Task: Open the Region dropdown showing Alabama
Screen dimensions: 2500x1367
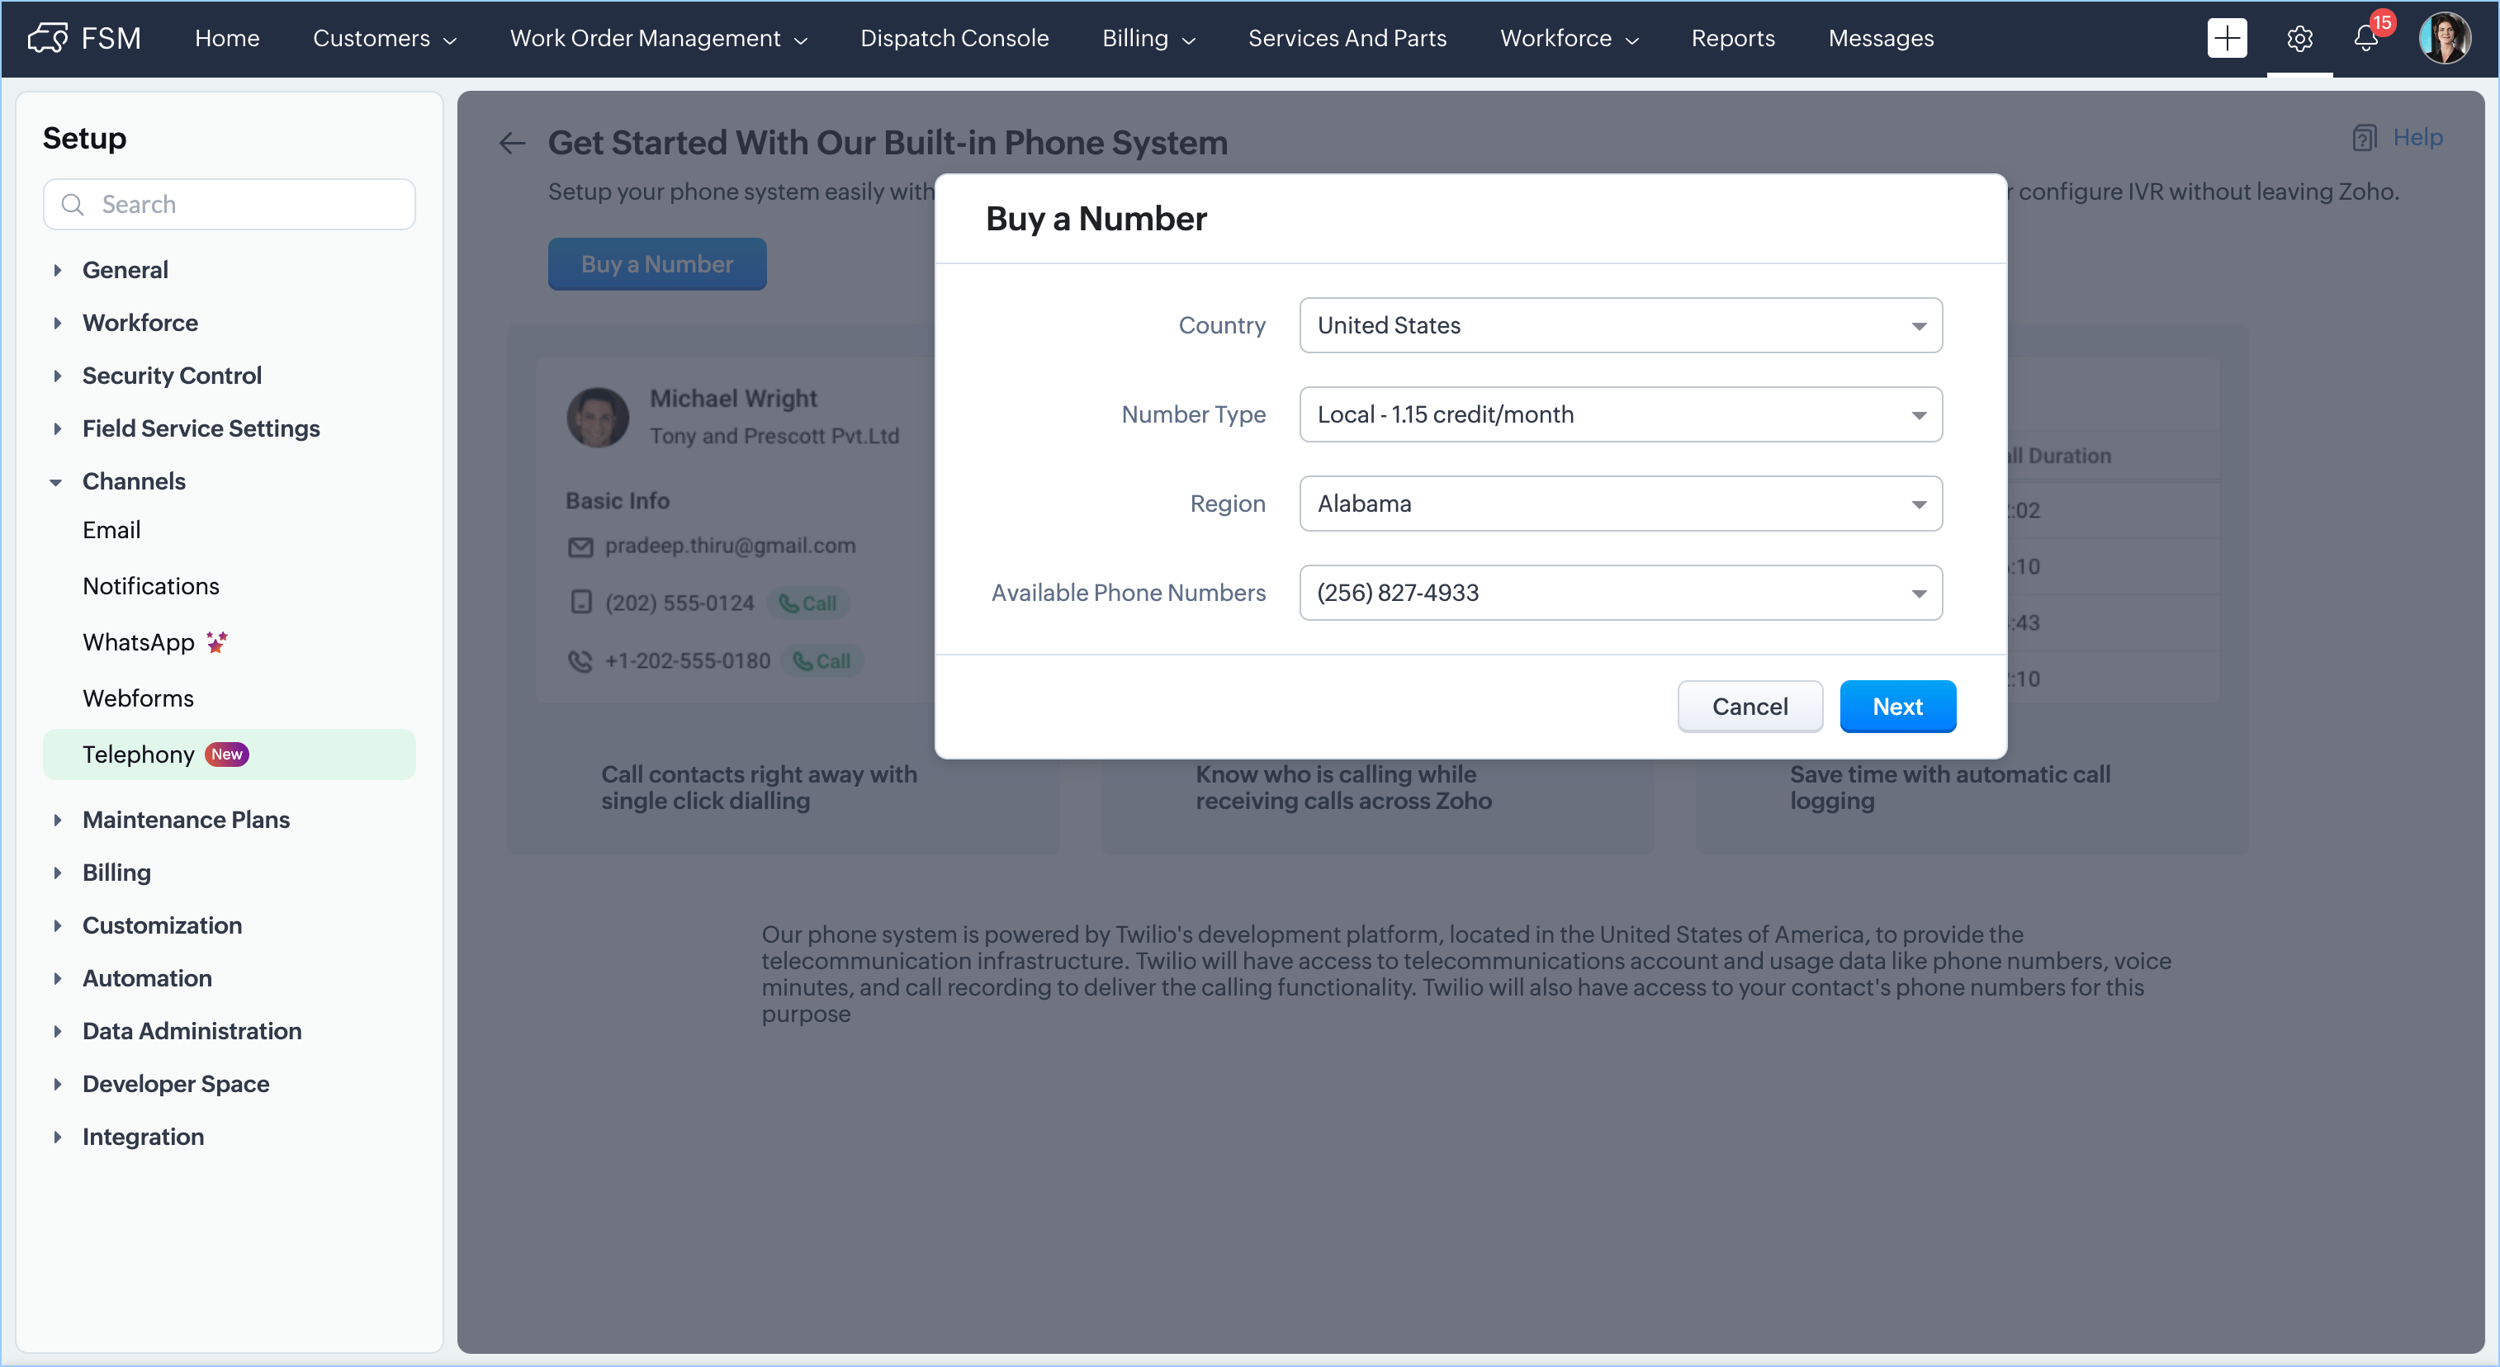Action: click(1620, 504)
